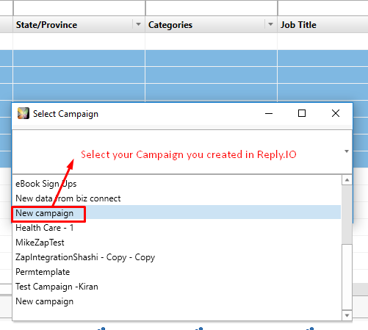Select the highlighted New campaign entry

click(177, 212)
